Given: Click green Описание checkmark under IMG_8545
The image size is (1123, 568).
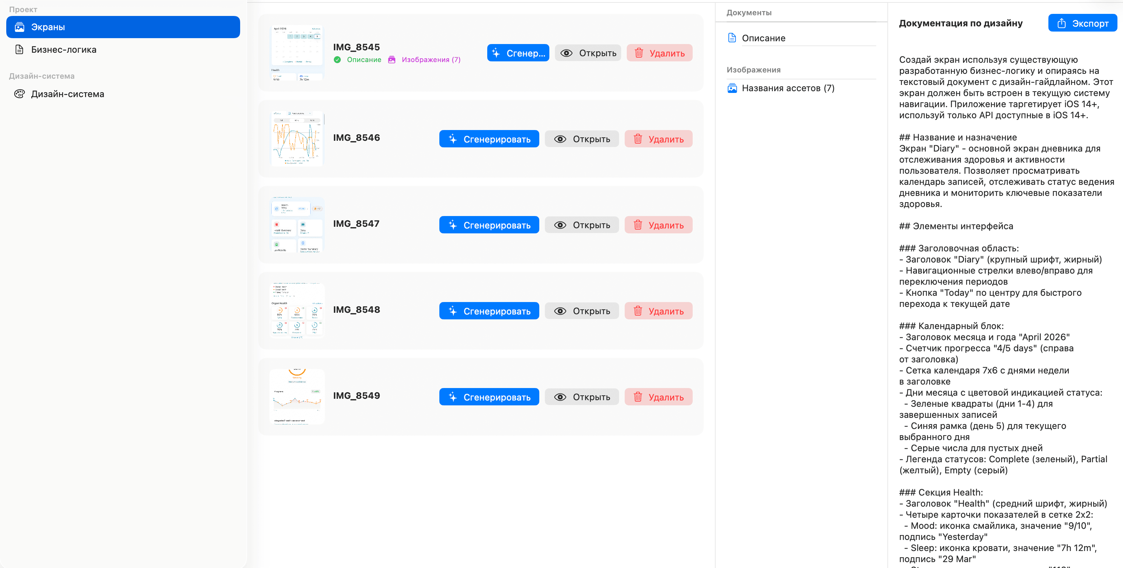Looking at the screenshot, I should [x=337, y=60].
